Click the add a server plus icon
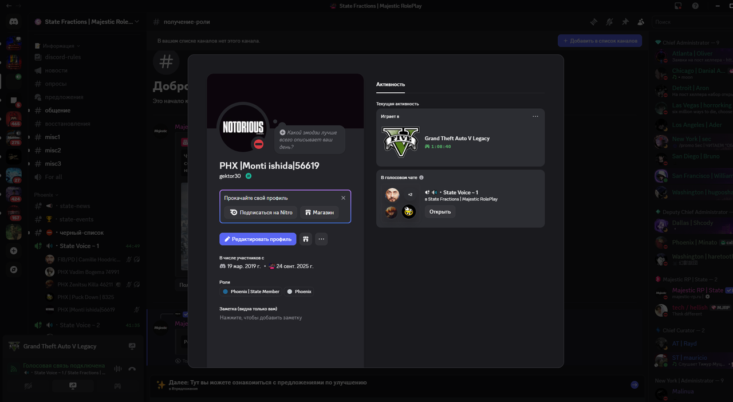 point(14,251)
